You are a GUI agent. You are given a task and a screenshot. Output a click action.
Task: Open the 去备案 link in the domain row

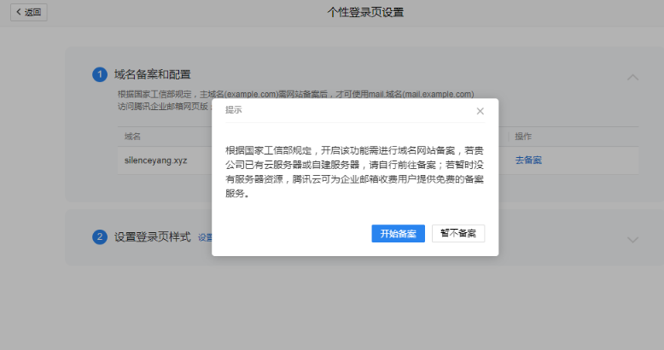click(x=527, y=160)
